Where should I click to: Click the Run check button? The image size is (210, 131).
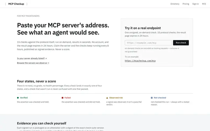point(181,43)
